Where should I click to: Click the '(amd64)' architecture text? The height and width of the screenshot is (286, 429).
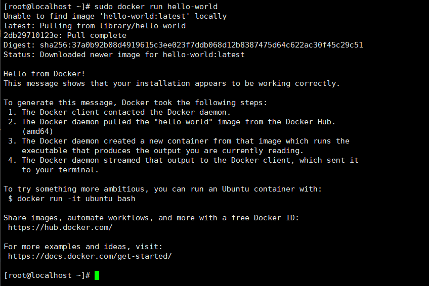tap(37, 131)
